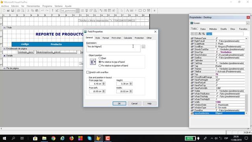Click the Cut scissors toolbar icon
The image size is (252, 142).
[x=28, y=11]
